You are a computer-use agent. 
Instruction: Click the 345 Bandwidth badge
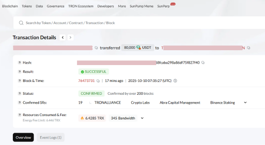point(123,118)
